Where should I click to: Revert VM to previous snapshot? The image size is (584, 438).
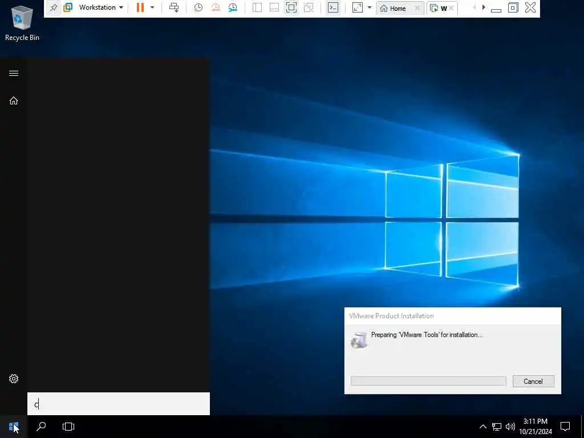(x=215, y=7)
